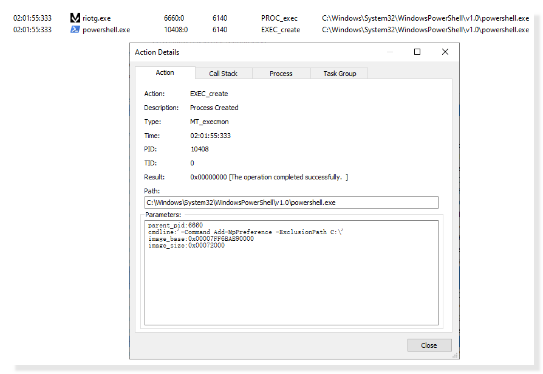The height and width of the screenshot is (374, 543).
Task: Click inside the Parameters text box
Action: pyautogui.click(x=291, y=273)
